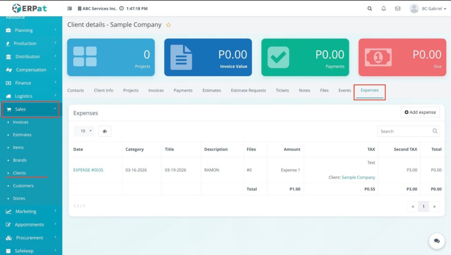Switch to the Invoices tab
Screen dimensions: 451x255
(156, 90)
